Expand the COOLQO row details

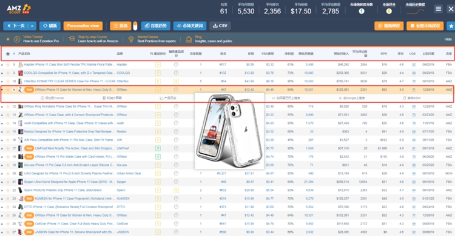pyautogui.click(x=2, y=73)
